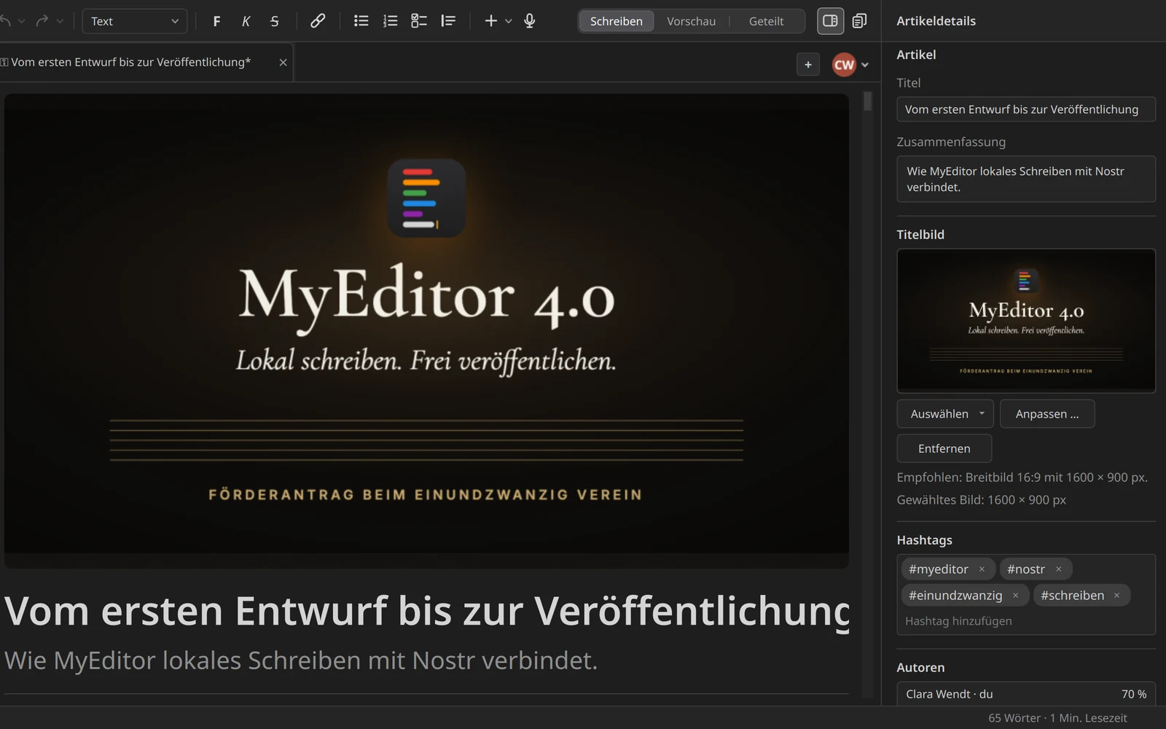Toggle the article details sidebar panel

(830, 21)
